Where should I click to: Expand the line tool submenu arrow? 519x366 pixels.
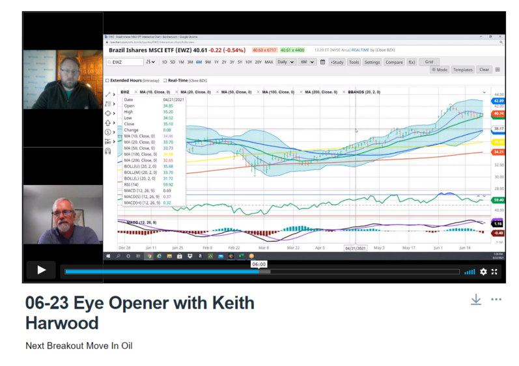[x=114, y=94]
